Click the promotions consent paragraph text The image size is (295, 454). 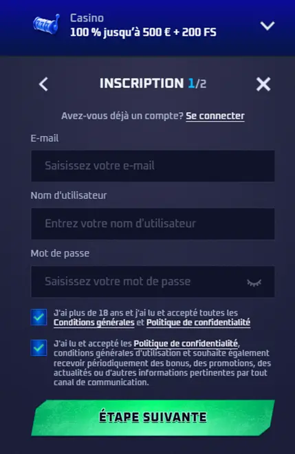tap(162, 363)
